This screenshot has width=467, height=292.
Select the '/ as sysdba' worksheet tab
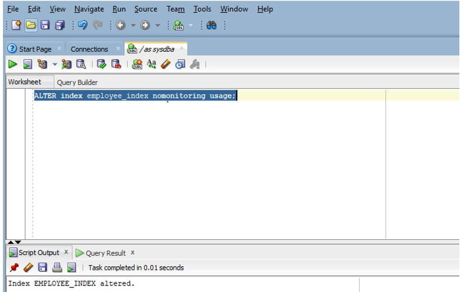pos(156,49)
